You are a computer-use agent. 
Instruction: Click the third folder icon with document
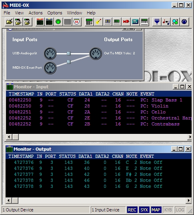coord(27,22)
